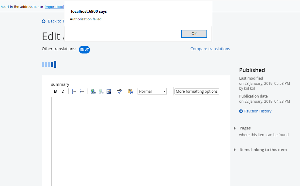This screenshot has width=300, height=186.
Task: Toggle italic formatting in summary editor
Action: pyautogui.click(x=63, y=91)
